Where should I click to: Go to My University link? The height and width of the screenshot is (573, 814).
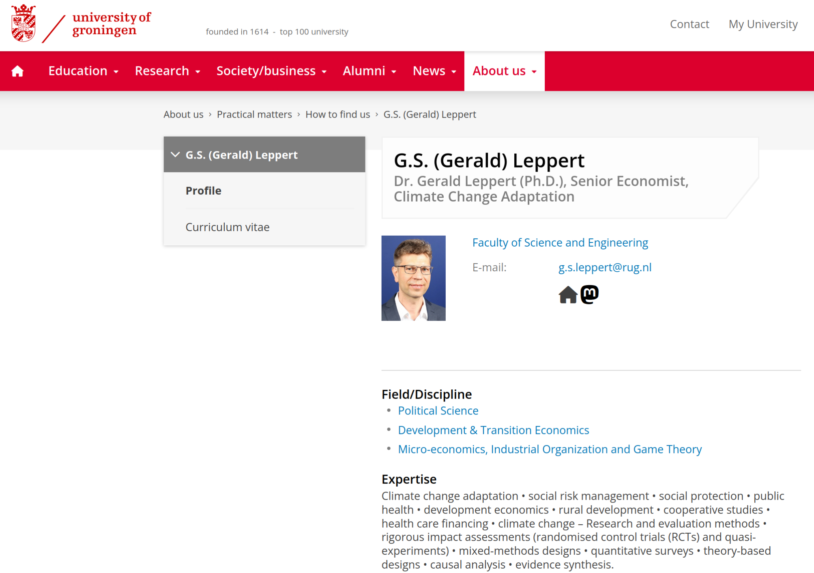click(x=763, y=24)
